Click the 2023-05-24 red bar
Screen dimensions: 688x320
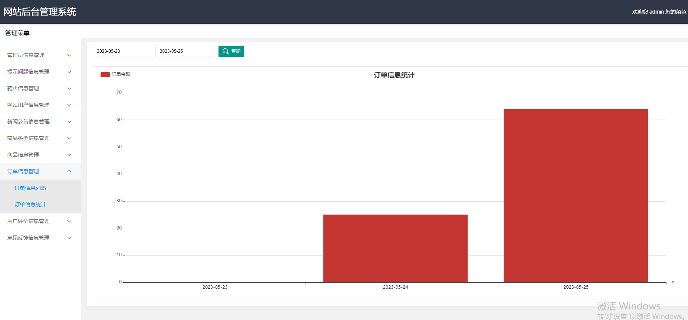click(x=395, y=248)
